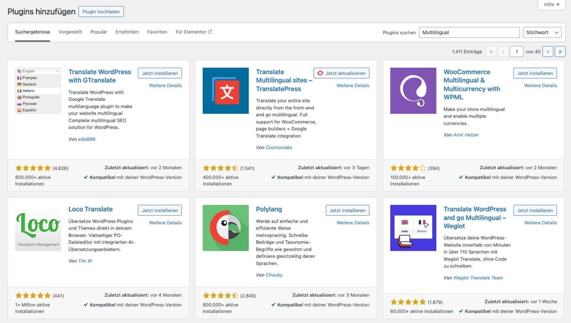Screen dimensions: 571x323
Task: Switch to the Suchergebnisse tab
Action: [33, 32]
